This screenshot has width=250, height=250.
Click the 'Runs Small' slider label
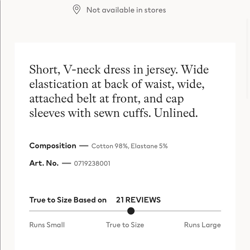[47, 225]
